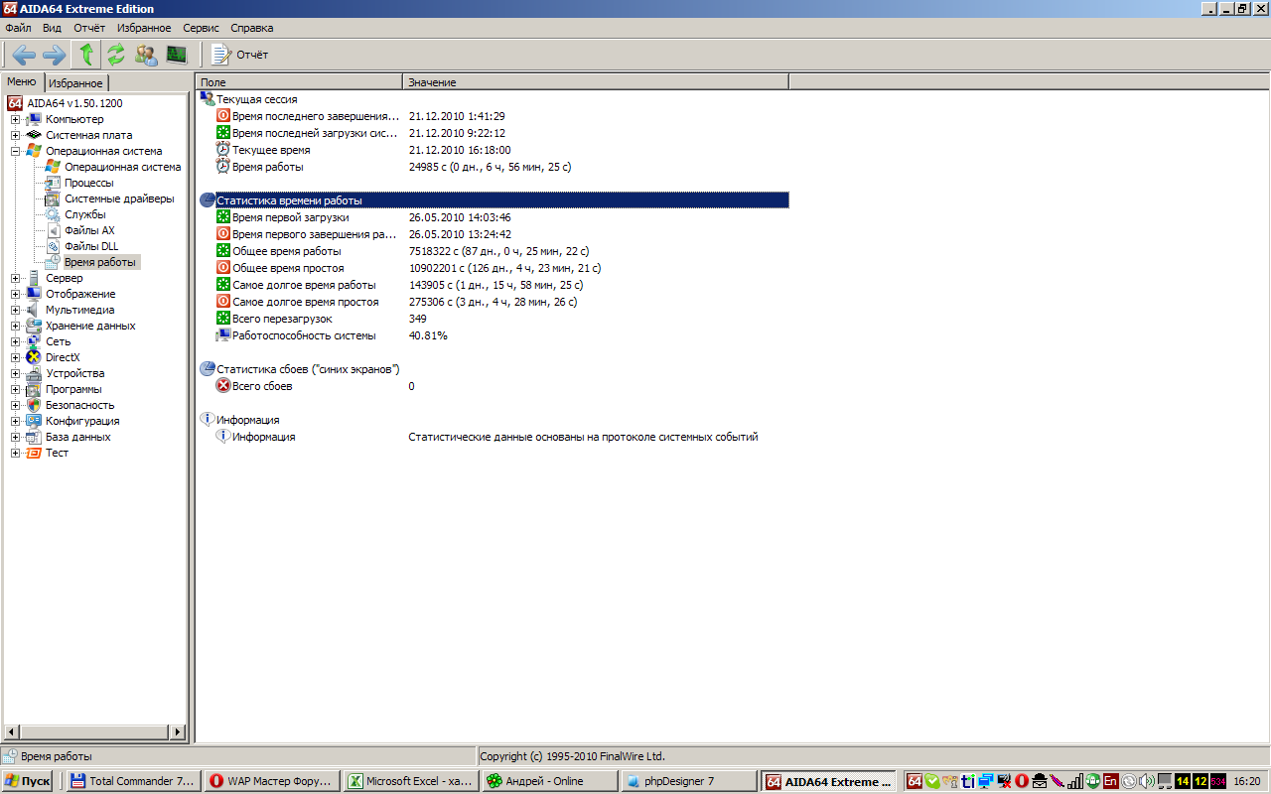Screen dimensions: 1271x794
Task: Switch to Total Commander in taskbar
Action: click(x=133, y=781)
